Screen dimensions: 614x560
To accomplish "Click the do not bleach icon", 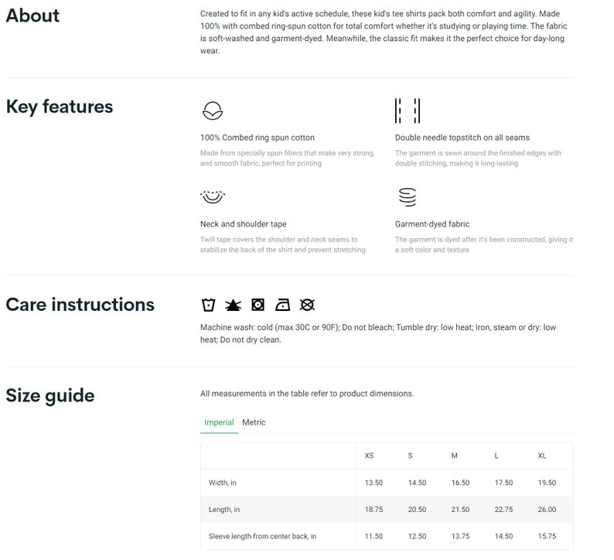I will point(233,305).
